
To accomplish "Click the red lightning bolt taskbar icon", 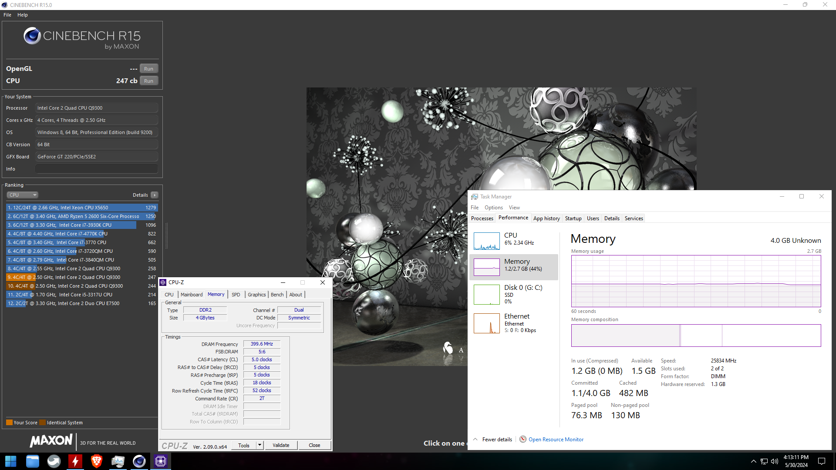I will [x=75, y=461].
